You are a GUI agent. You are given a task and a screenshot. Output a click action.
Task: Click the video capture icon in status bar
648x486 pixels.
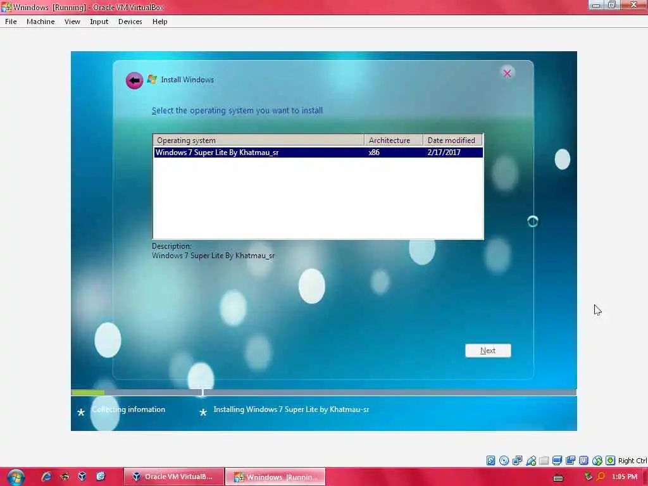pos(571,461)
